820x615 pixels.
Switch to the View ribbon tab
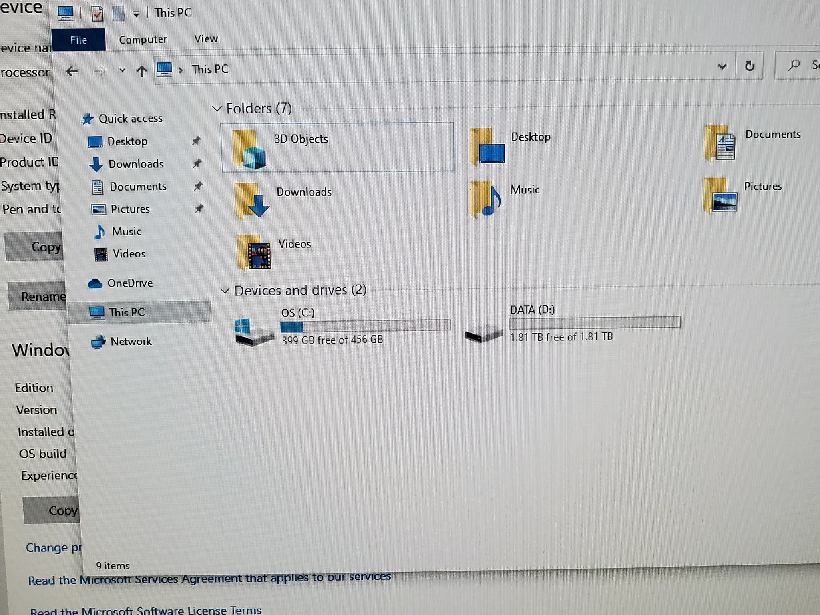click(x=206, y=39)
